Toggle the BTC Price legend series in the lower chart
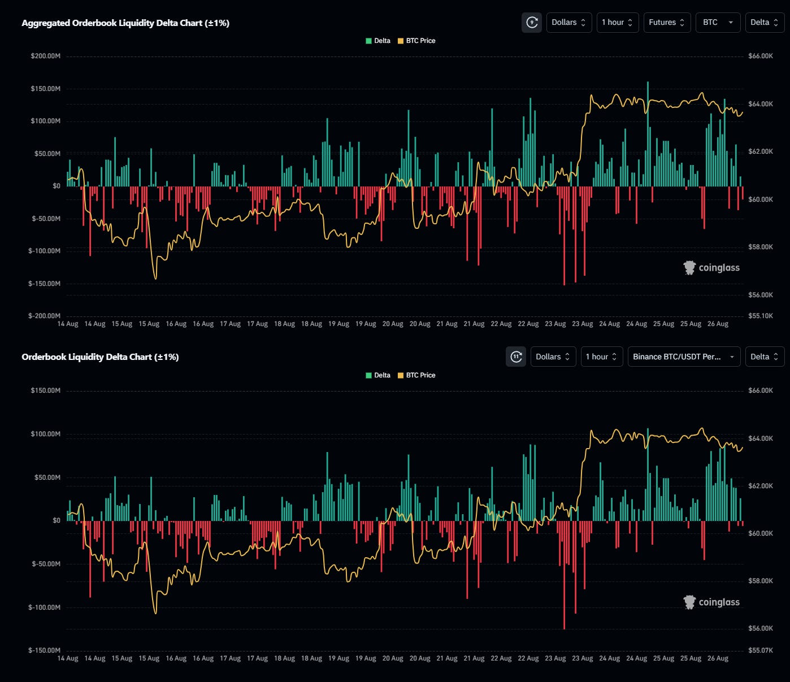790x682 pixels. click(416, 375)
